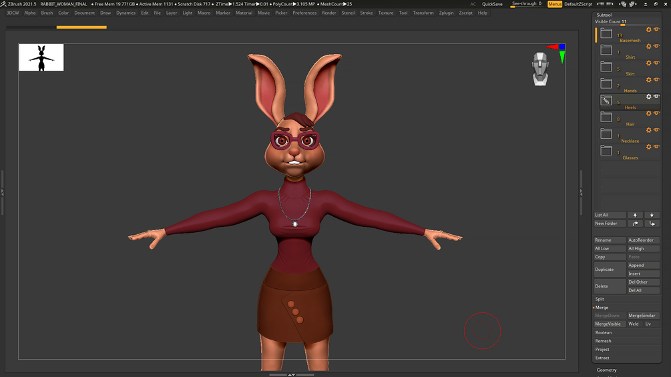671x377 pixels.
Task: Click the Duplicate button
Action: [610, 270]
